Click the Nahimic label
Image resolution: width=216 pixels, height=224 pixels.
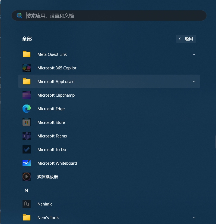pyautogui.click(x=45, y=204)
